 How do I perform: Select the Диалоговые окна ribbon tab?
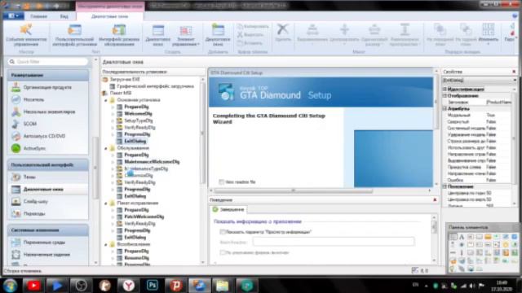pyautogui.click(x=110, y=16)
